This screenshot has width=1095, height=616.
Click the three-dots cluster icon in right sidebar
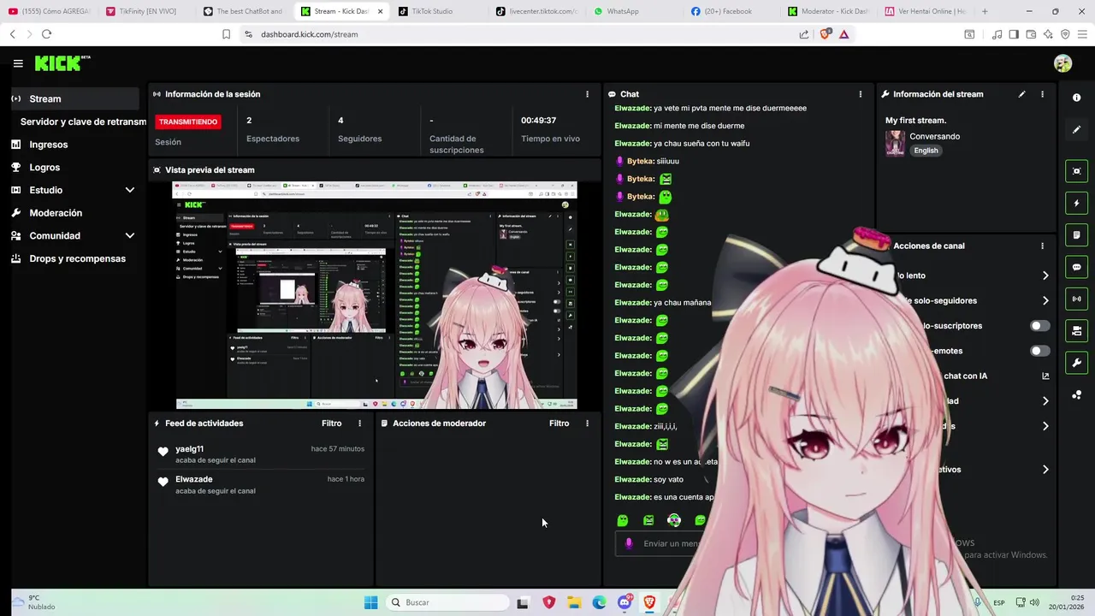click(1076, 394)
